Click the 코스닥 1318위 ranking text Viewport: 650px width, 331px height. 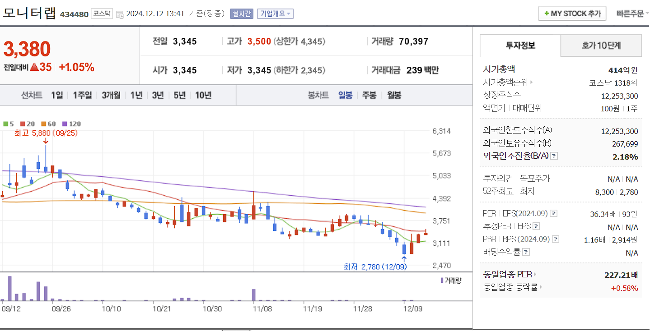[x=613, y=83]
